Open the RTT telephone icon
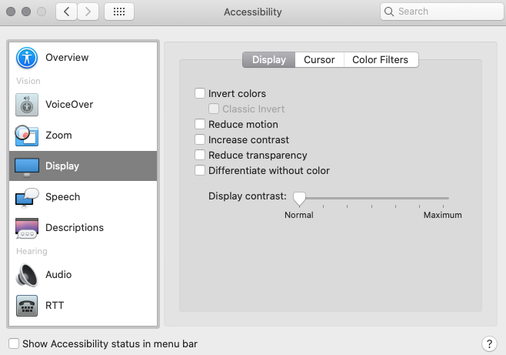The image size is (506, 355). coord(27,306)
